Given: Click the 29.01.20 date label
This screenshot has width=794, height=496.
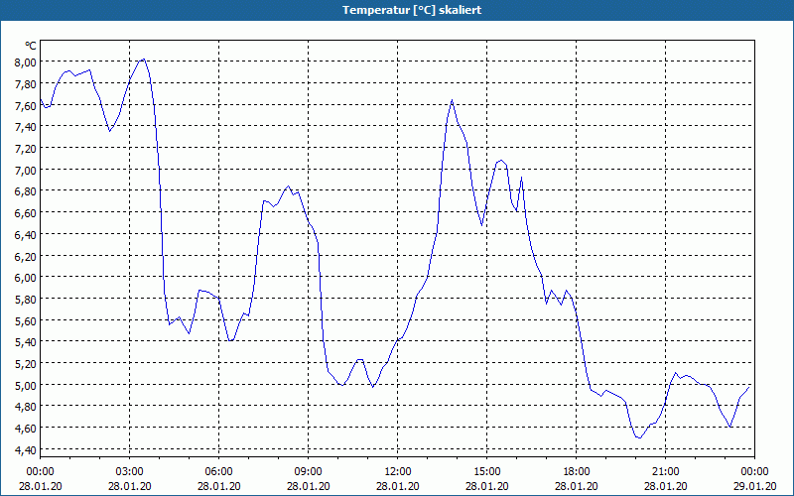Looking at the screenshot, I should (x=754, y=486).
